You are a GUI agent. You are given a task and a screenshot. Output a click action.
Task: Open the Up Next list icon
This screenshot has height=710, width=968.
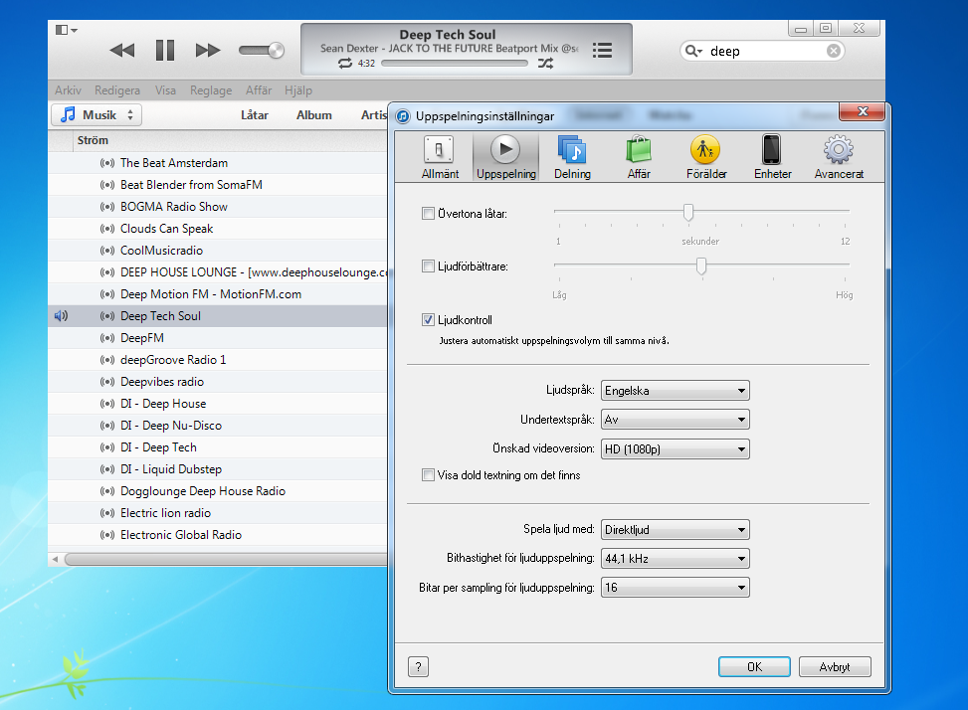(602, 50)
